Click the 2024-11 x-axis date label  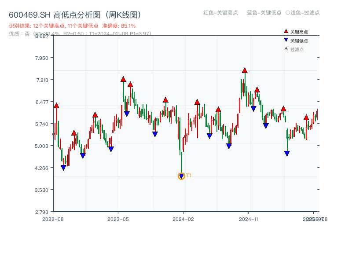click(x=248, y=219)
